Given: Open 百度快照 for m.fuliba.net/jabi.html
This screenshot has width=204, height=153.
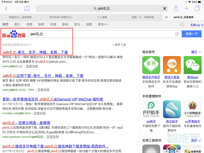Looking at the screenshot, I should coord(40,113).
